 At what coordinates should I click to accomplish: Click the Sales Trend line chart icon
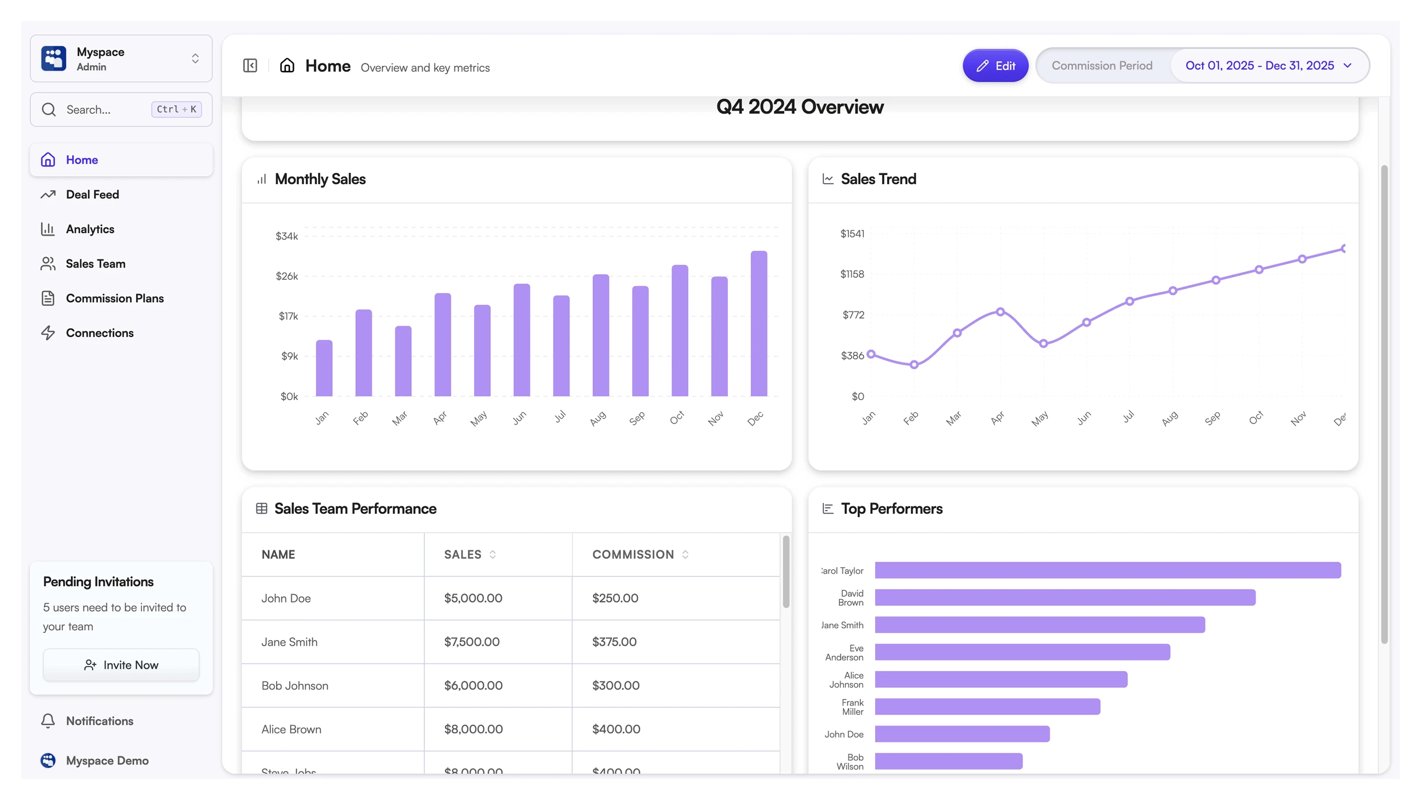pos(828,179)
